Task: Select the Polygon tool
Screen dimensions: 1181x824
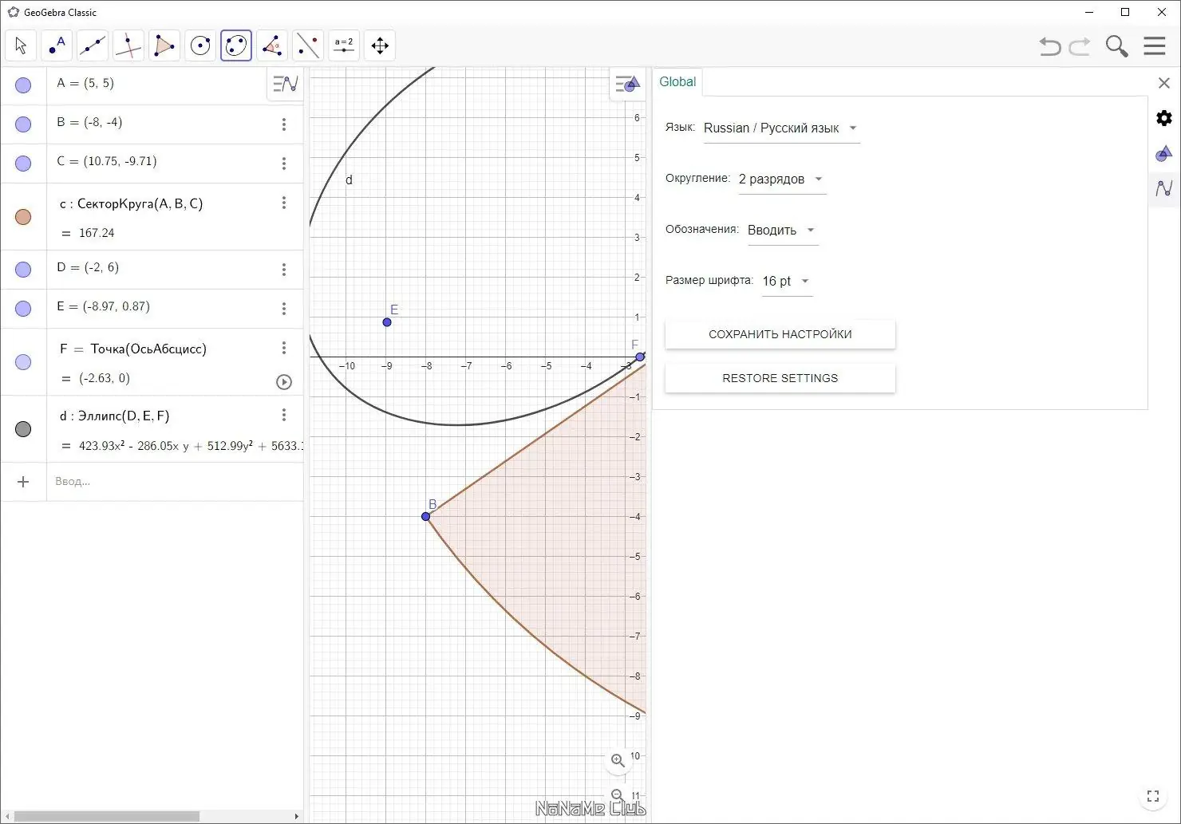Action: click(164, 45)
